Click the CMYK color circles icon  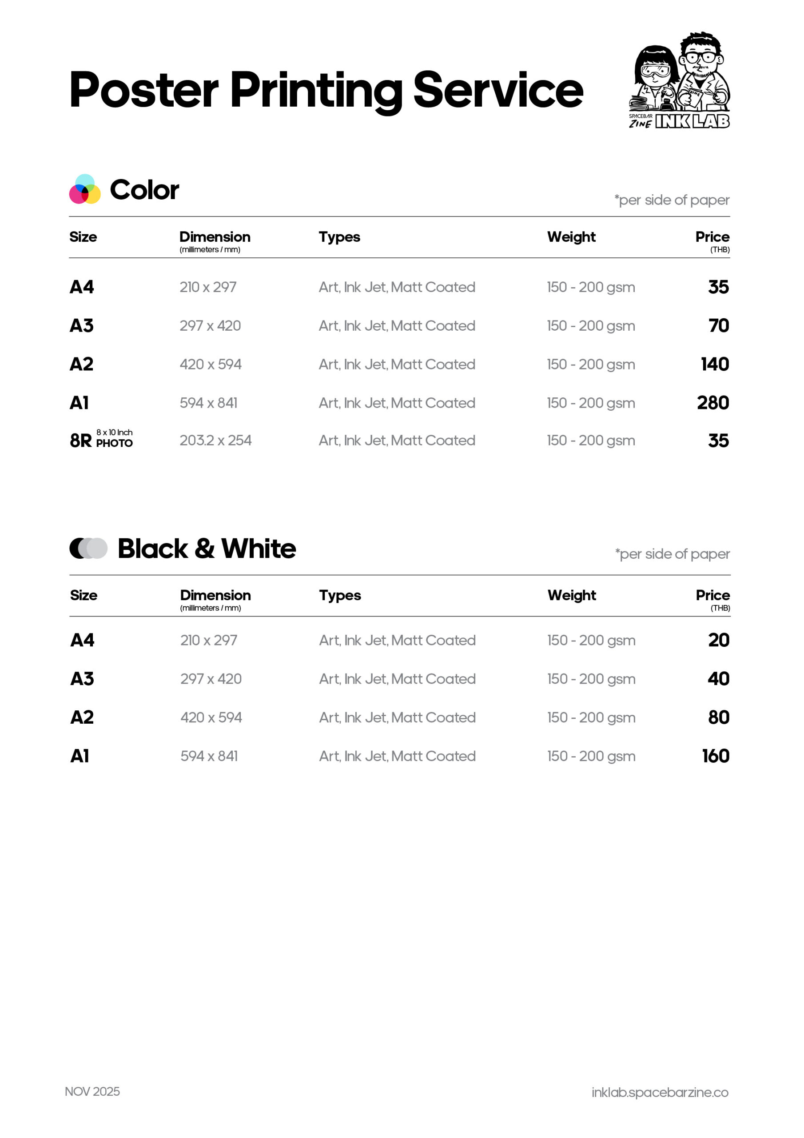pos(85,189)
